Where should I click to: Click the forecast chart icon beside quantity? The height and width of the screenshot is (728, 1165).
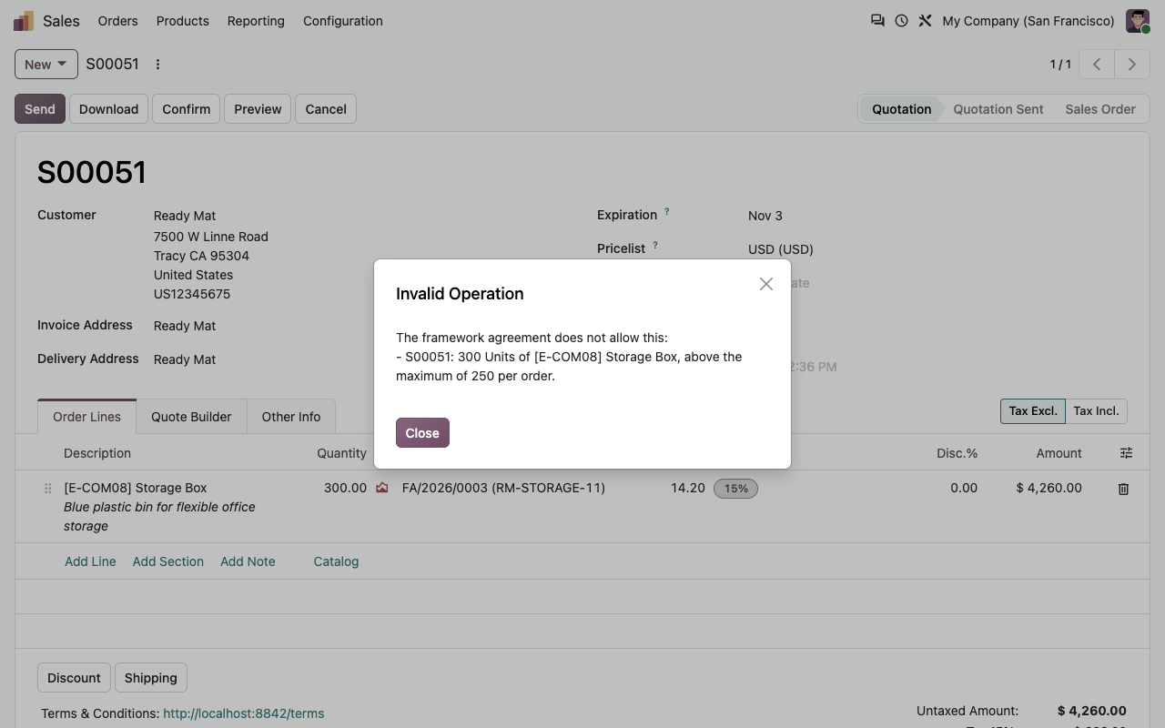[x=382, y=488]
